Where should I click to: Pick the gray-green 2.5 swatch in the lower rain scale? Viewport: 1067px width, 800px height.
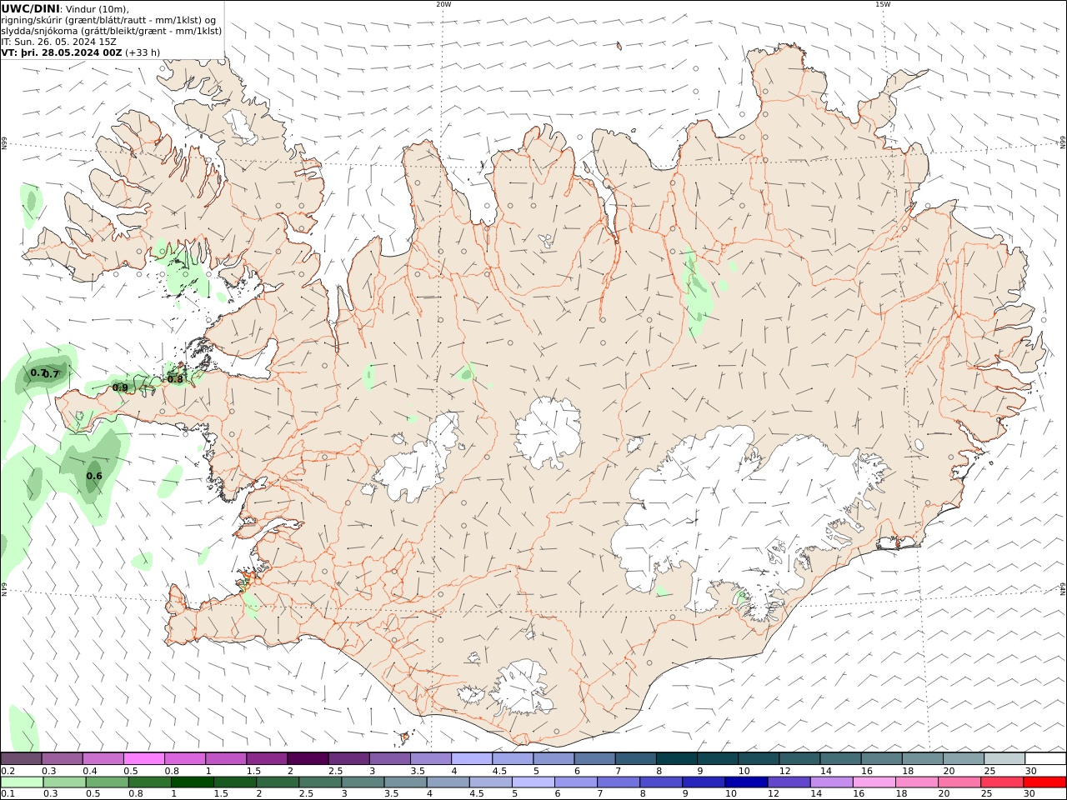click(x=320, y=782)
